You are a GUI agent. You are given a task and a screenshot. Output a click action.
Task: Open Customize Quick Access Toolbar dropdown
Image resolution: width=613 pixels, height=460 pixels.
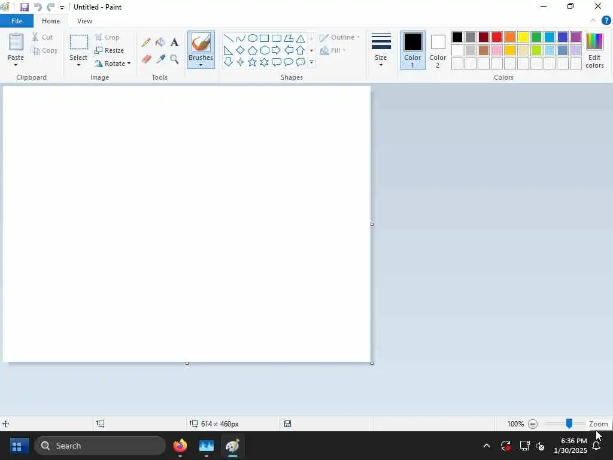click(62, 7)
